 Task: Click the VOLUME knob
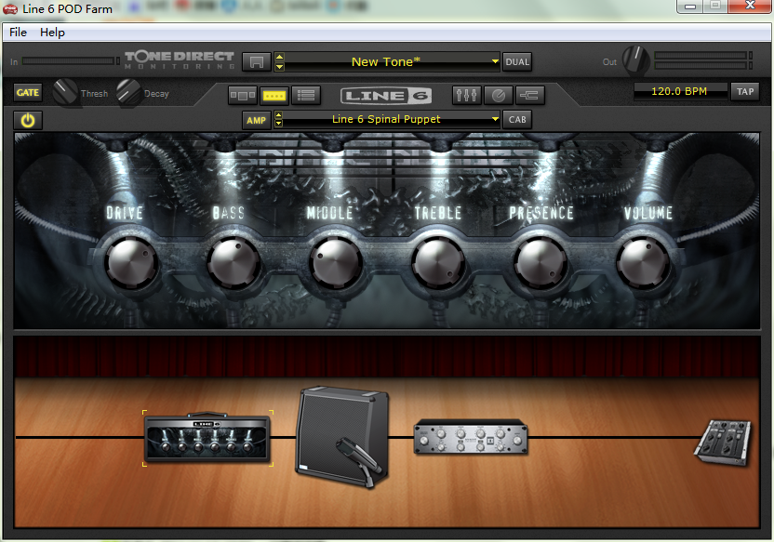click(x=643, y=263)
